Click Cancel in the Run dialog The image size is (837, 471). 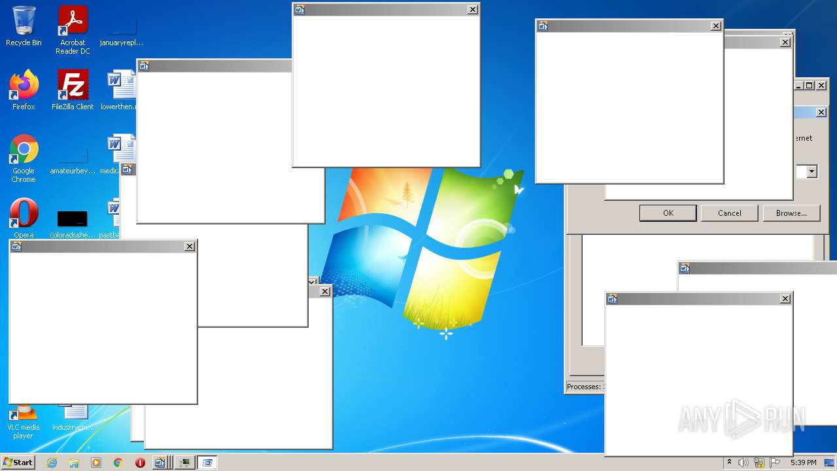tap(730, 213)
